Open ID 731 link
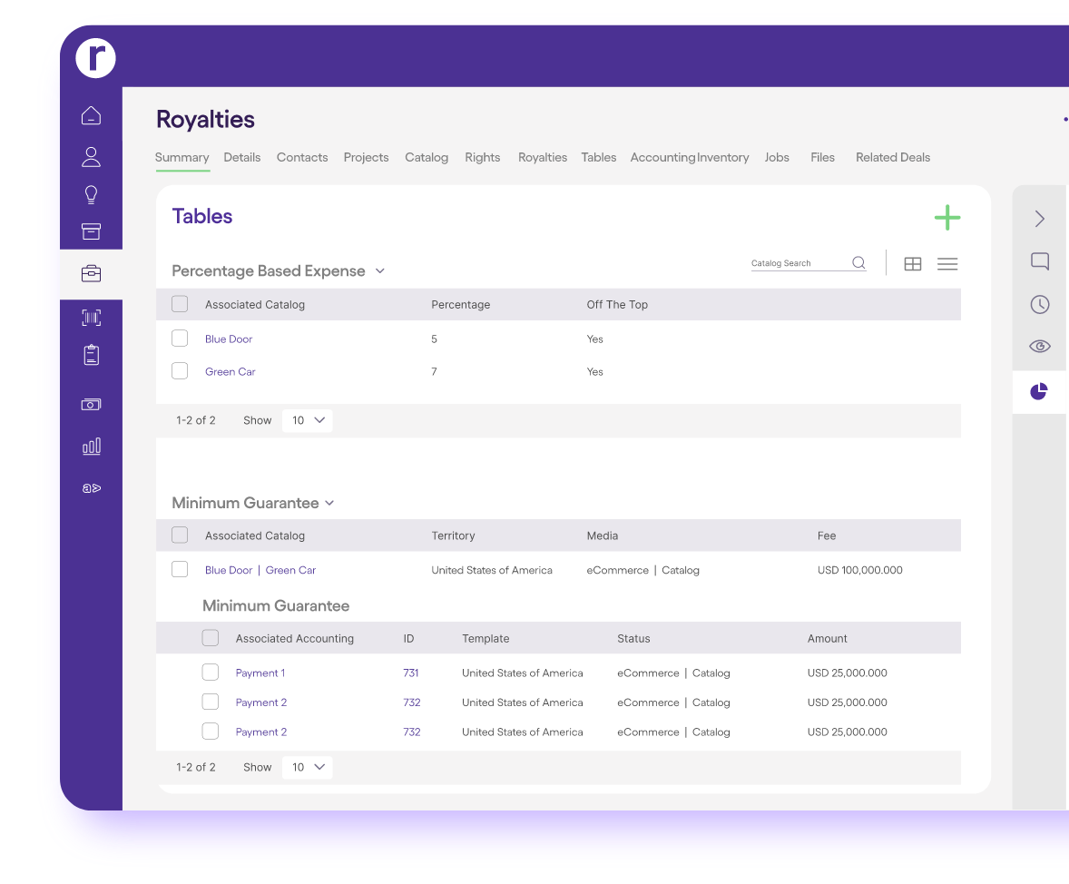The image size is (1069, 884). (x=410, y=673)
